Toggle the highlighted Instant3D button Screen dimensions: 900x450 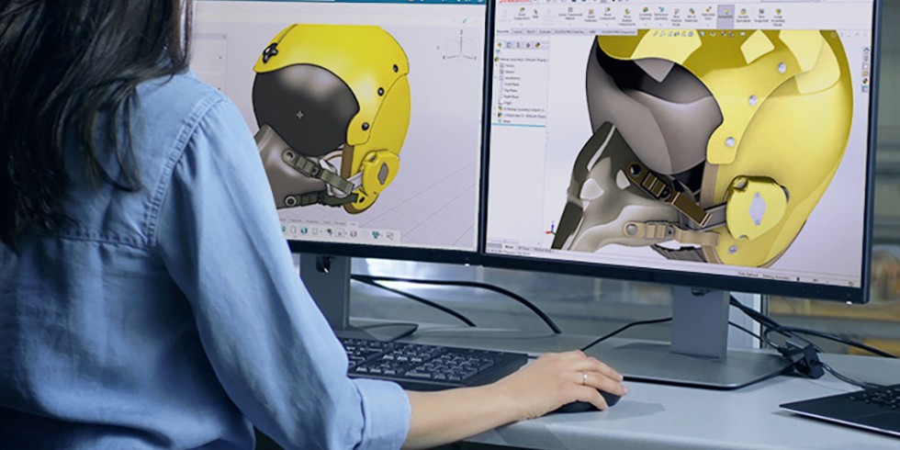pos(726,14)
